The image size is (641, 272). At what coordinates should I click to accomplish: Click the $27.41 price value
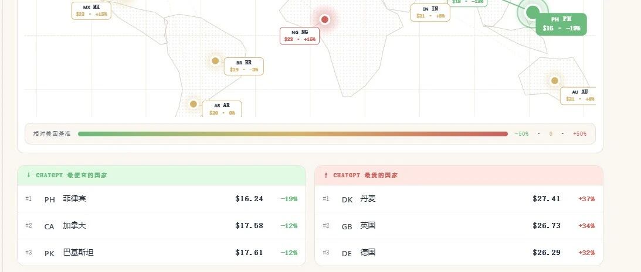(546, 199)
